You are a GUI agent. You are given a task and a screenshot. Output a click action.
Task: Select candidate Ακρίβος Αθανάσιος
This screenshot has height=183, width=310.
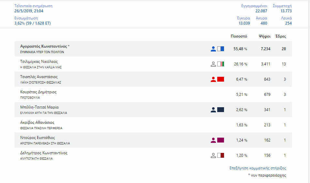(37, 123)
